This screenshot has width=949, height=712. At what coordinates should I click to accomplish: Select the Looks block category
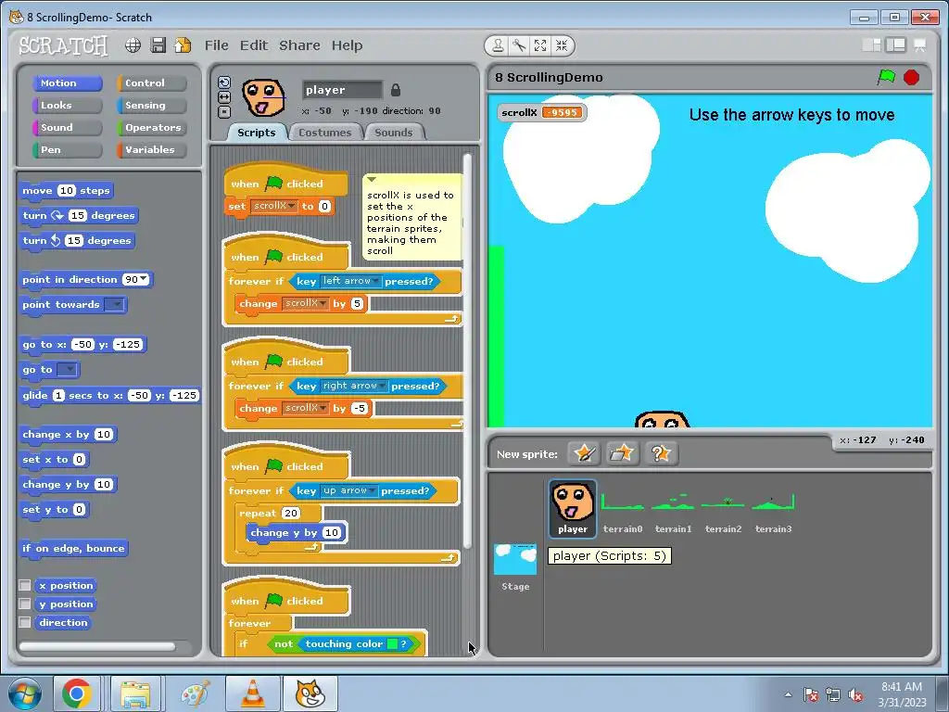click(x=67, y=106)
